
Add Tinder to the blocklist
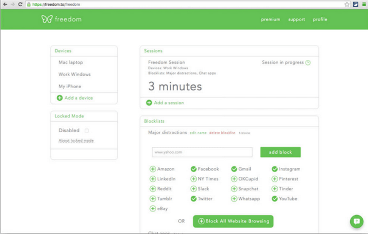point(274,189)
